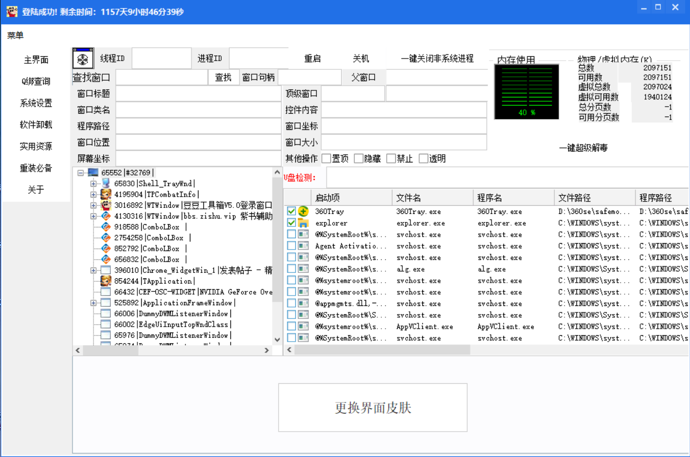Click the 线程ID input field
Screen dimensions: 690x457
tap(162, 58)
